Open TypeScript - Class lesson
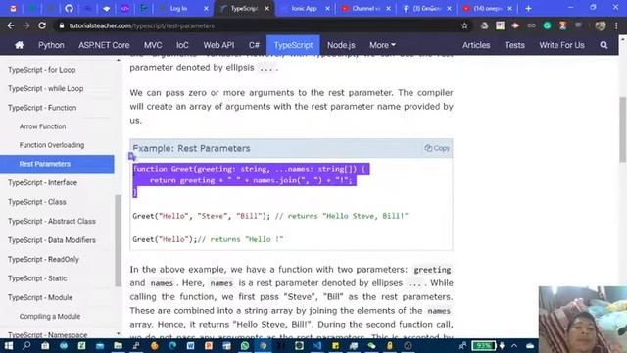 point(37,202)
